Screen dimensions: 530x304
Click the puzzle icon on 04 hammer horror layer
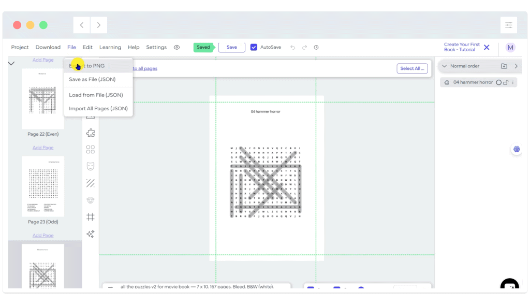click(447, 82)
